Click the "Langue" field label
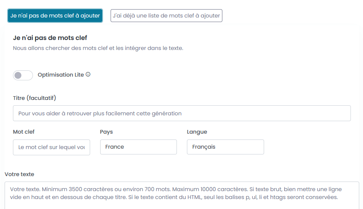Viewport: 363px width, 209px height. tap(197, 132)
